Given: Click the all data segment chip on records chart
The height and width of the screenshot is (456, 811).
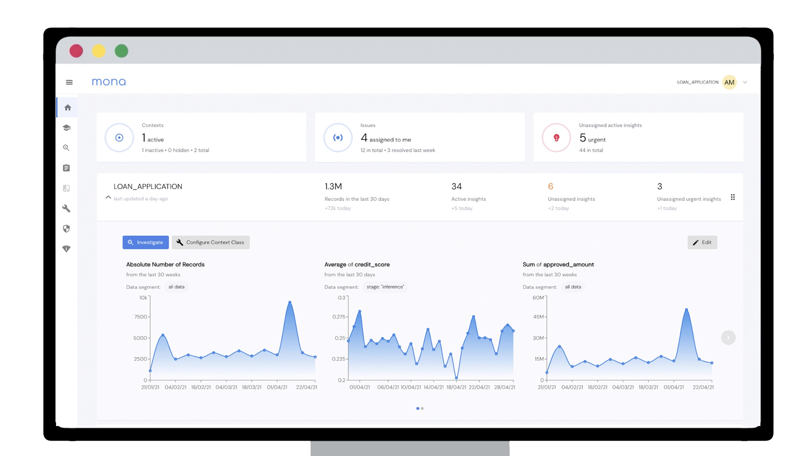Looking at the screenshot, I should 176,287.
